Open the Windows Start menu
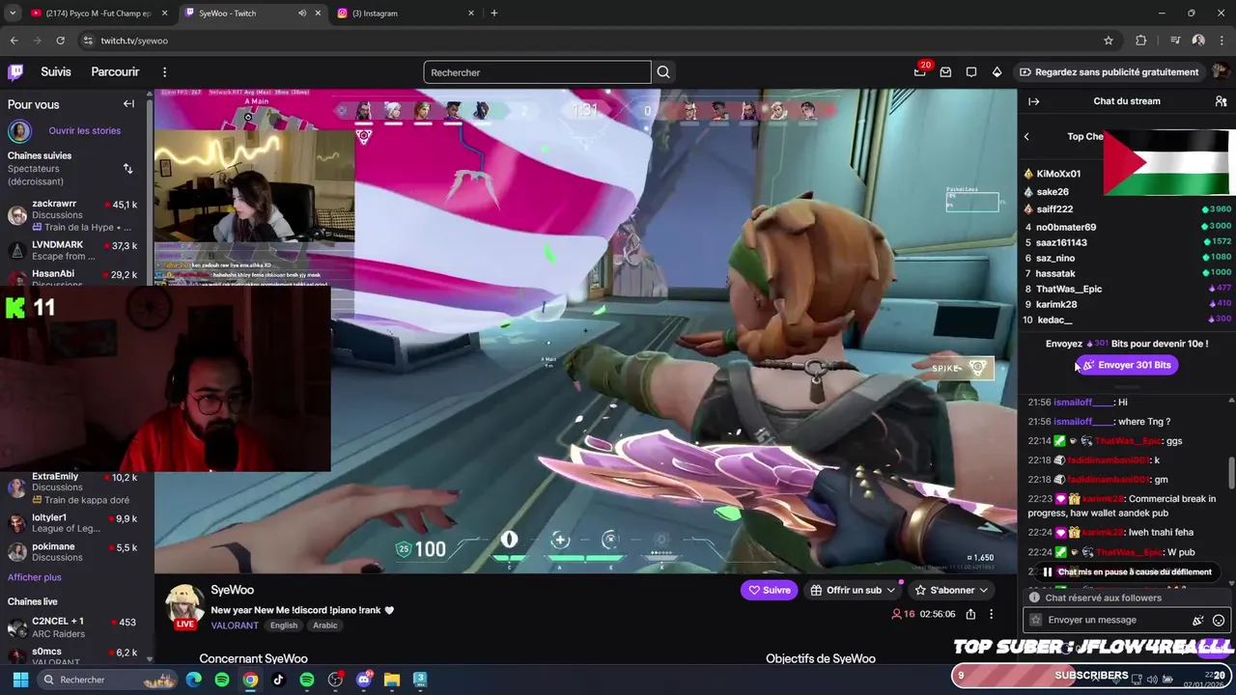The height and width of the screenshot is (695, 1236). [x=20, y=680]
